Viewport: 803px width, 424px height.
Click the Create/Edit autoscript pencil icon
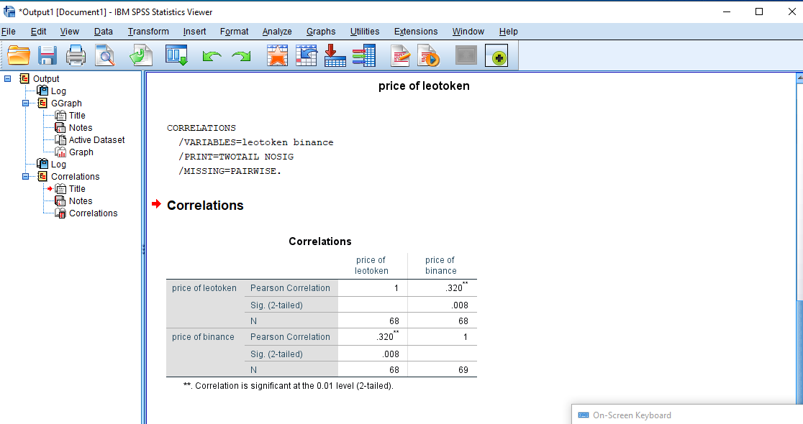point(400,55)
